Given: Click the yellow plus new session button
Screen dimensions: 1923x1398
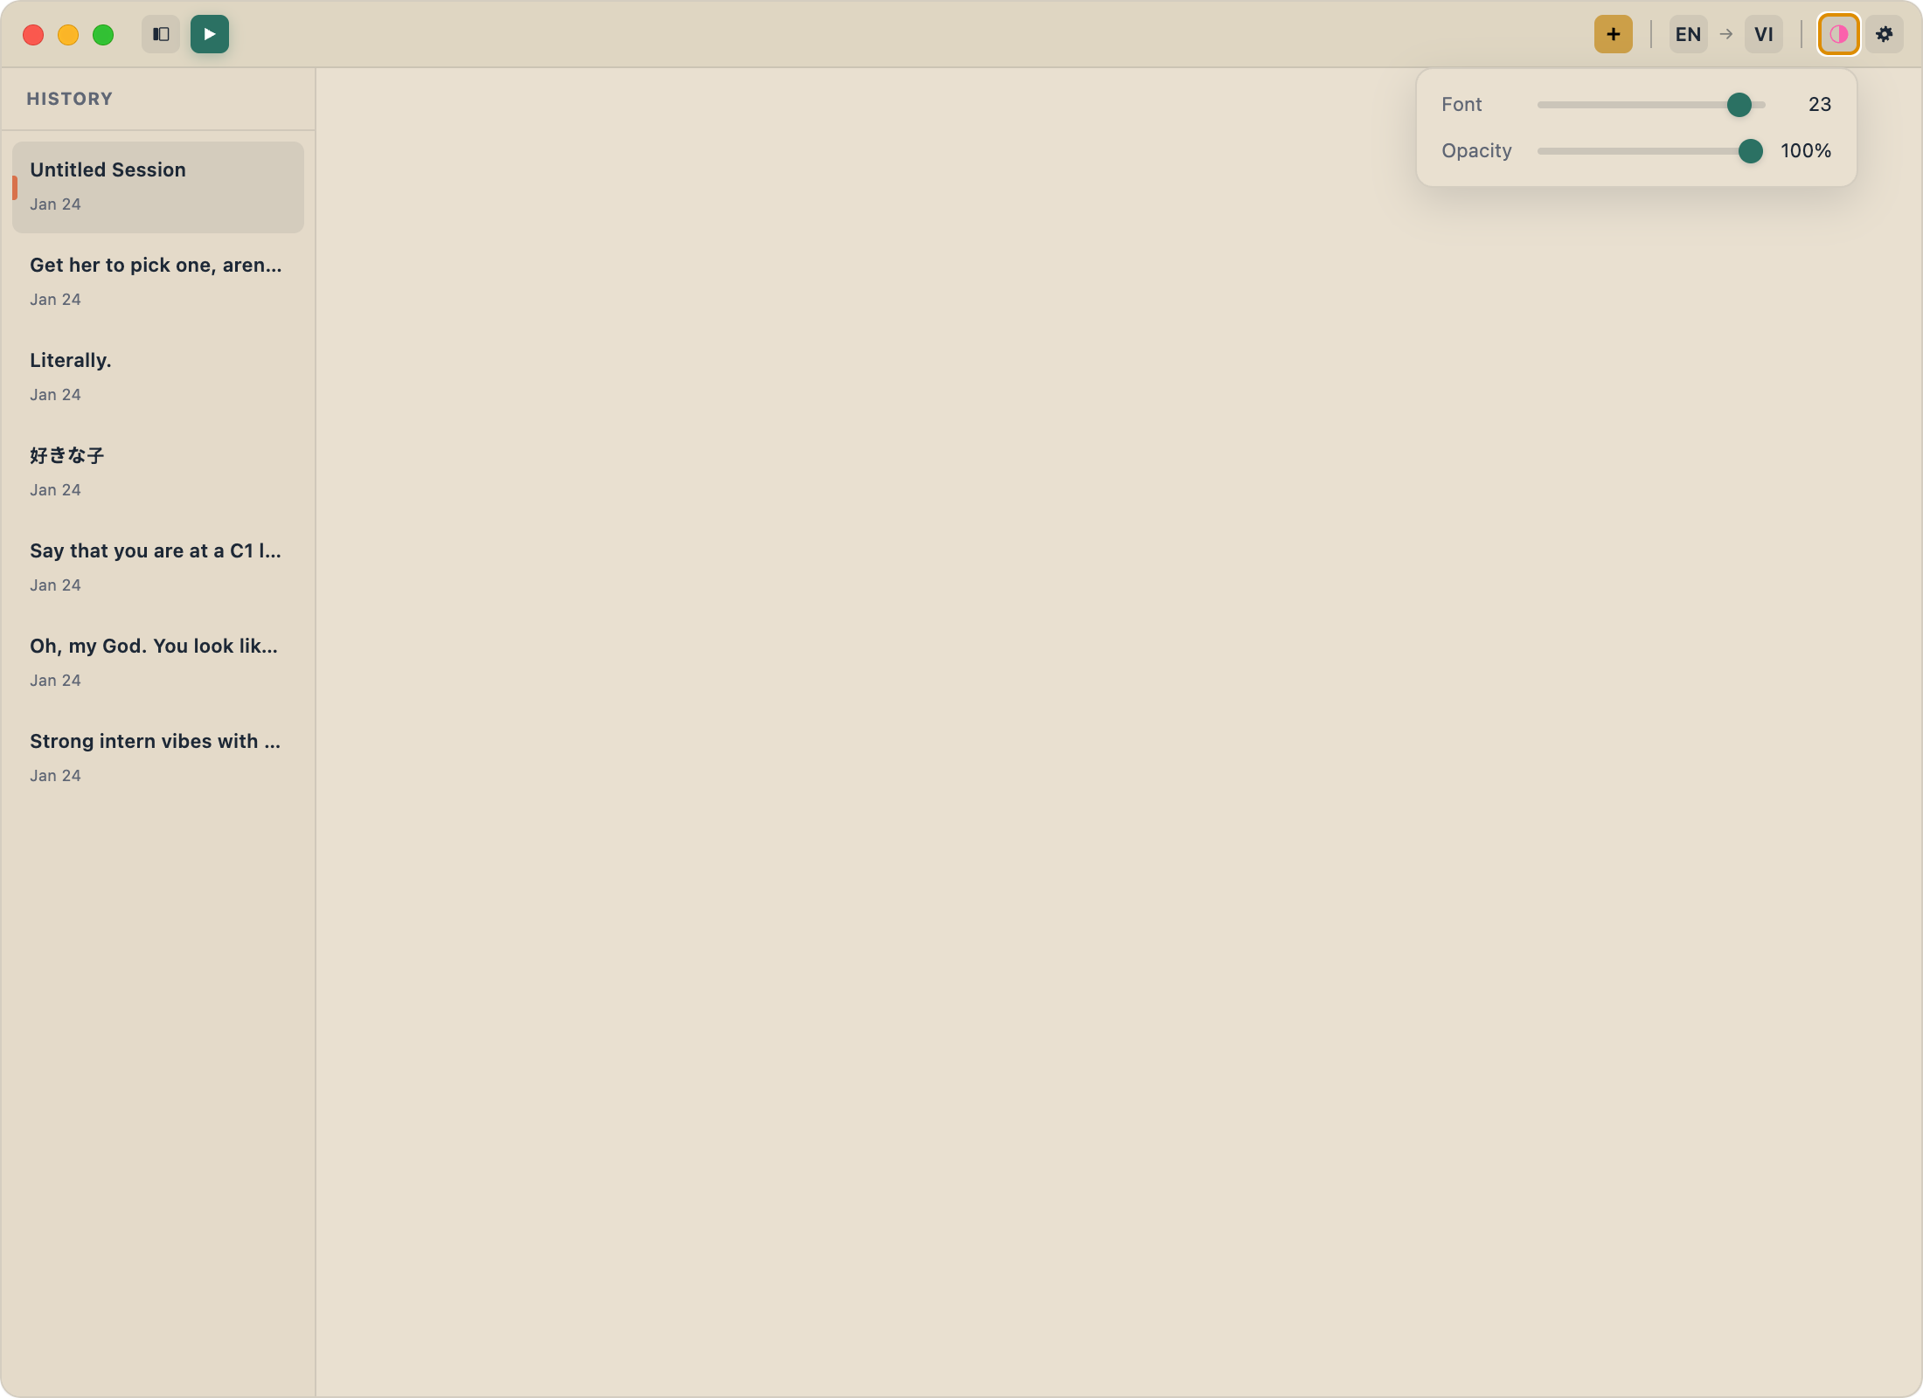Looking at the screenshot, I should (x=1613, y=34).
